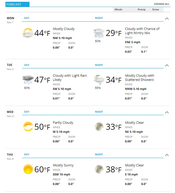Click the Precip column header
This screenshot has width=175, height=193.
click(x=142, y=10)
